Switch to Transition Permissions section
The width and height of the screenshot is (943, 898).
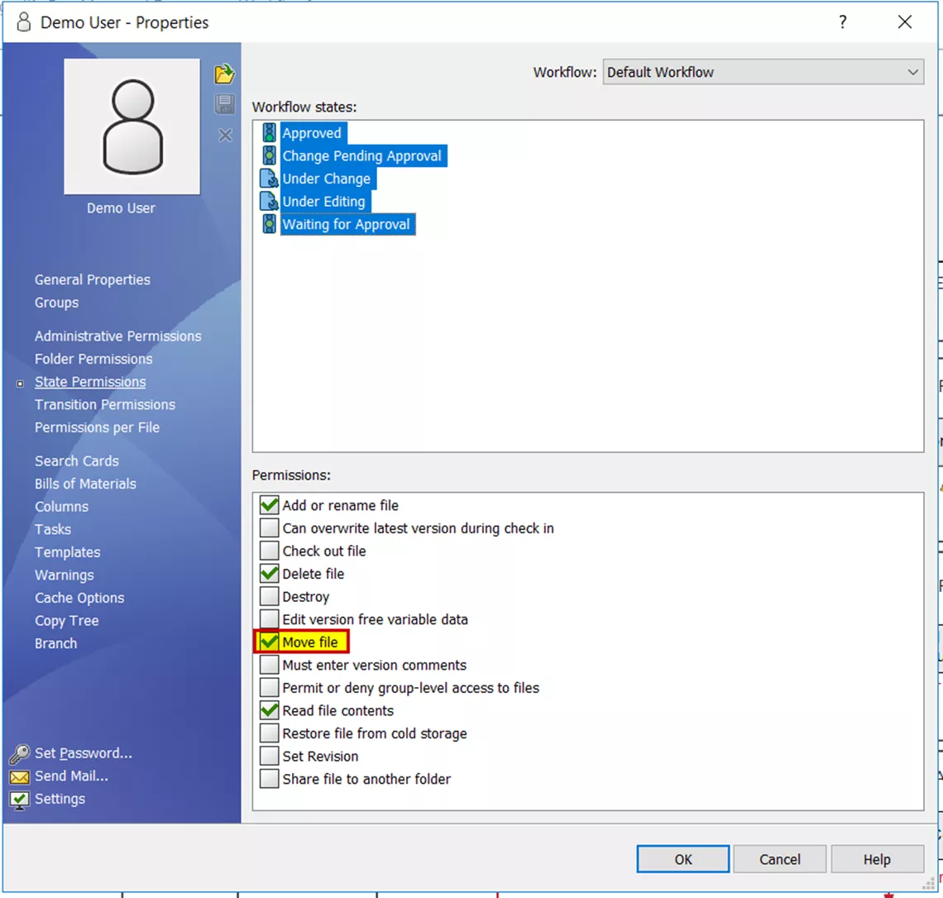click(105, 404)
